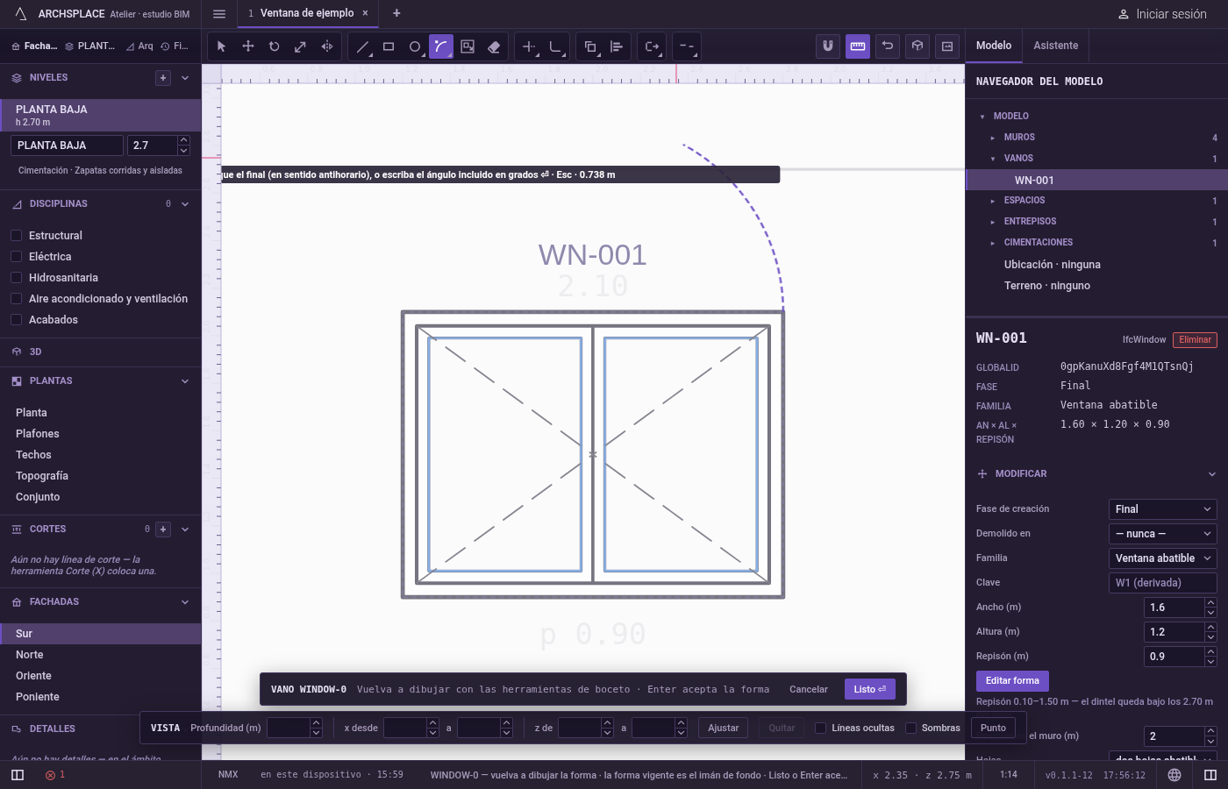The image size is (1228, 789).
Task: Open the Familia Ventana abatible dropdown
Action: pos(1163,558)
